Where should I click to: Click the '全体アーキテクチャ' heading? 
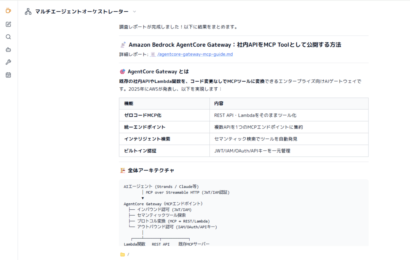coord(151,170)
